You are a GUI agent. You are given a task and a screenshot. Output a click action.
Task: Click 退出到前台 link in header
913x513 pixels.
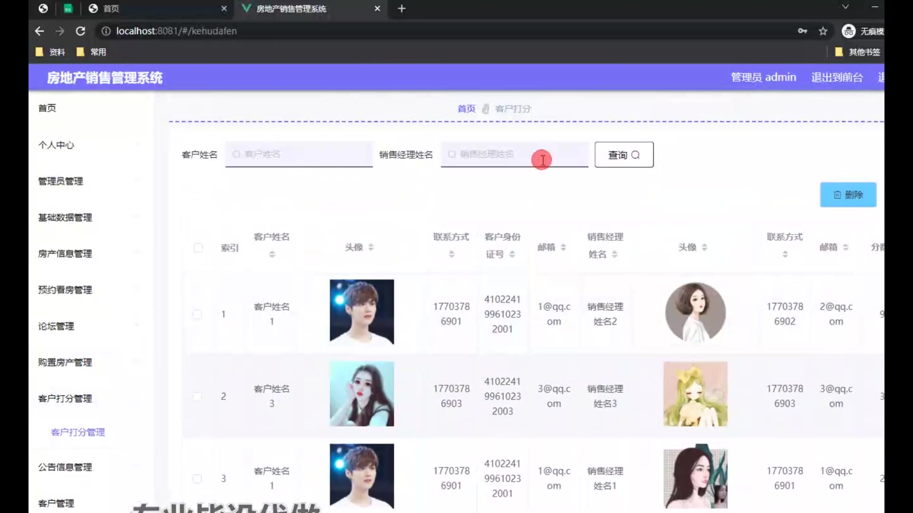point(837,77)
